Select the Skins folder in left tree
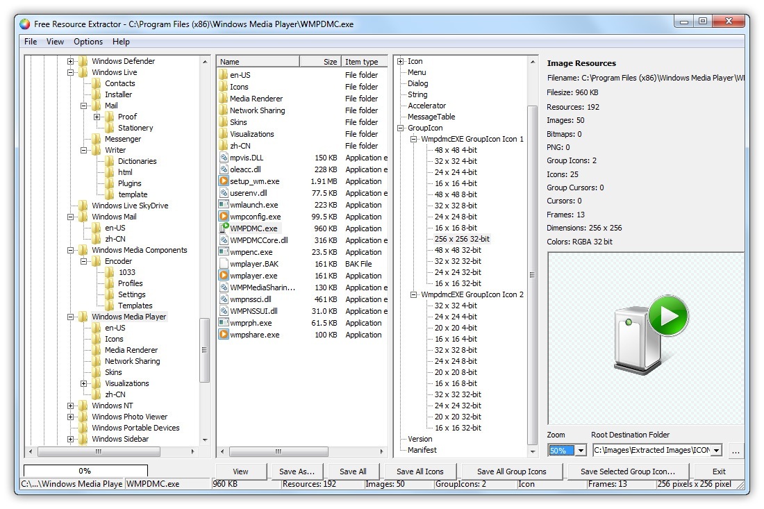764x509 pixels. [112, 372]
